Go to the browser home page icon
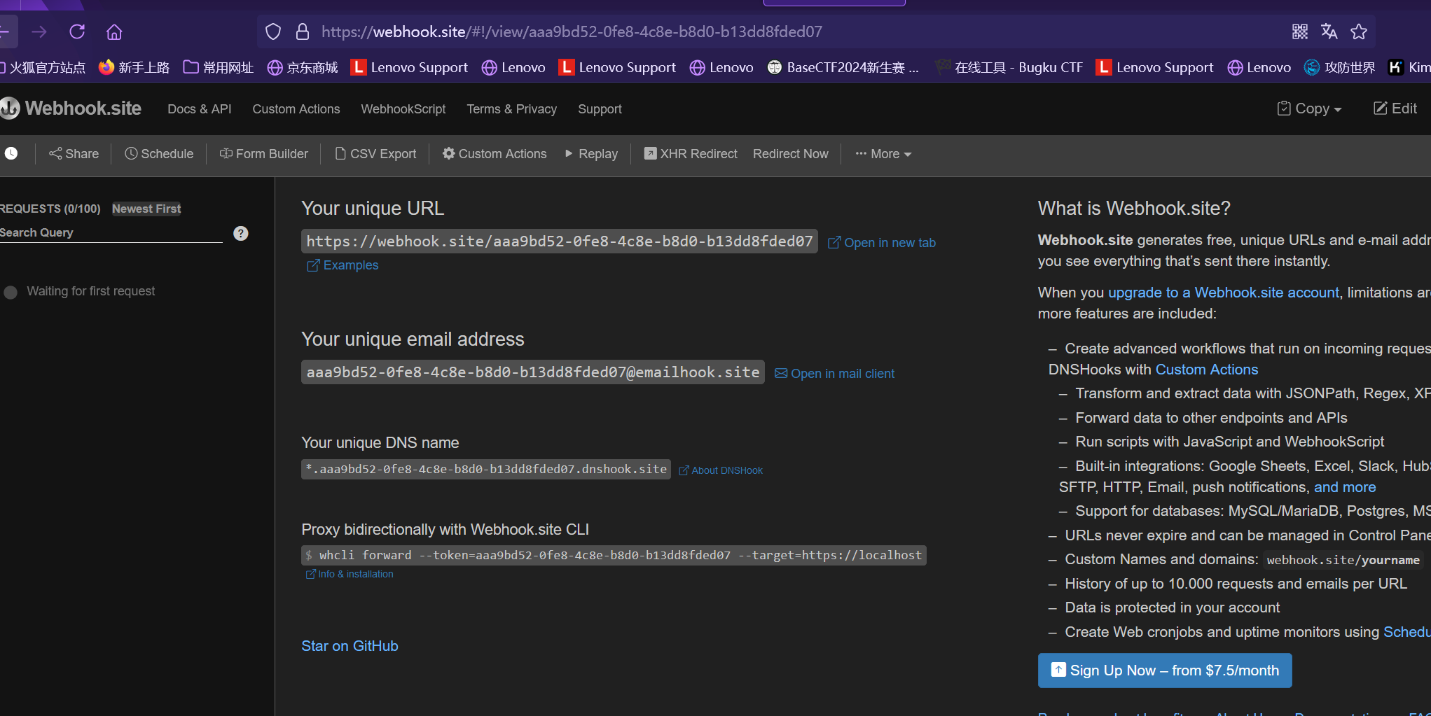Screen dimensions: 1431x716 pos(114,31)
